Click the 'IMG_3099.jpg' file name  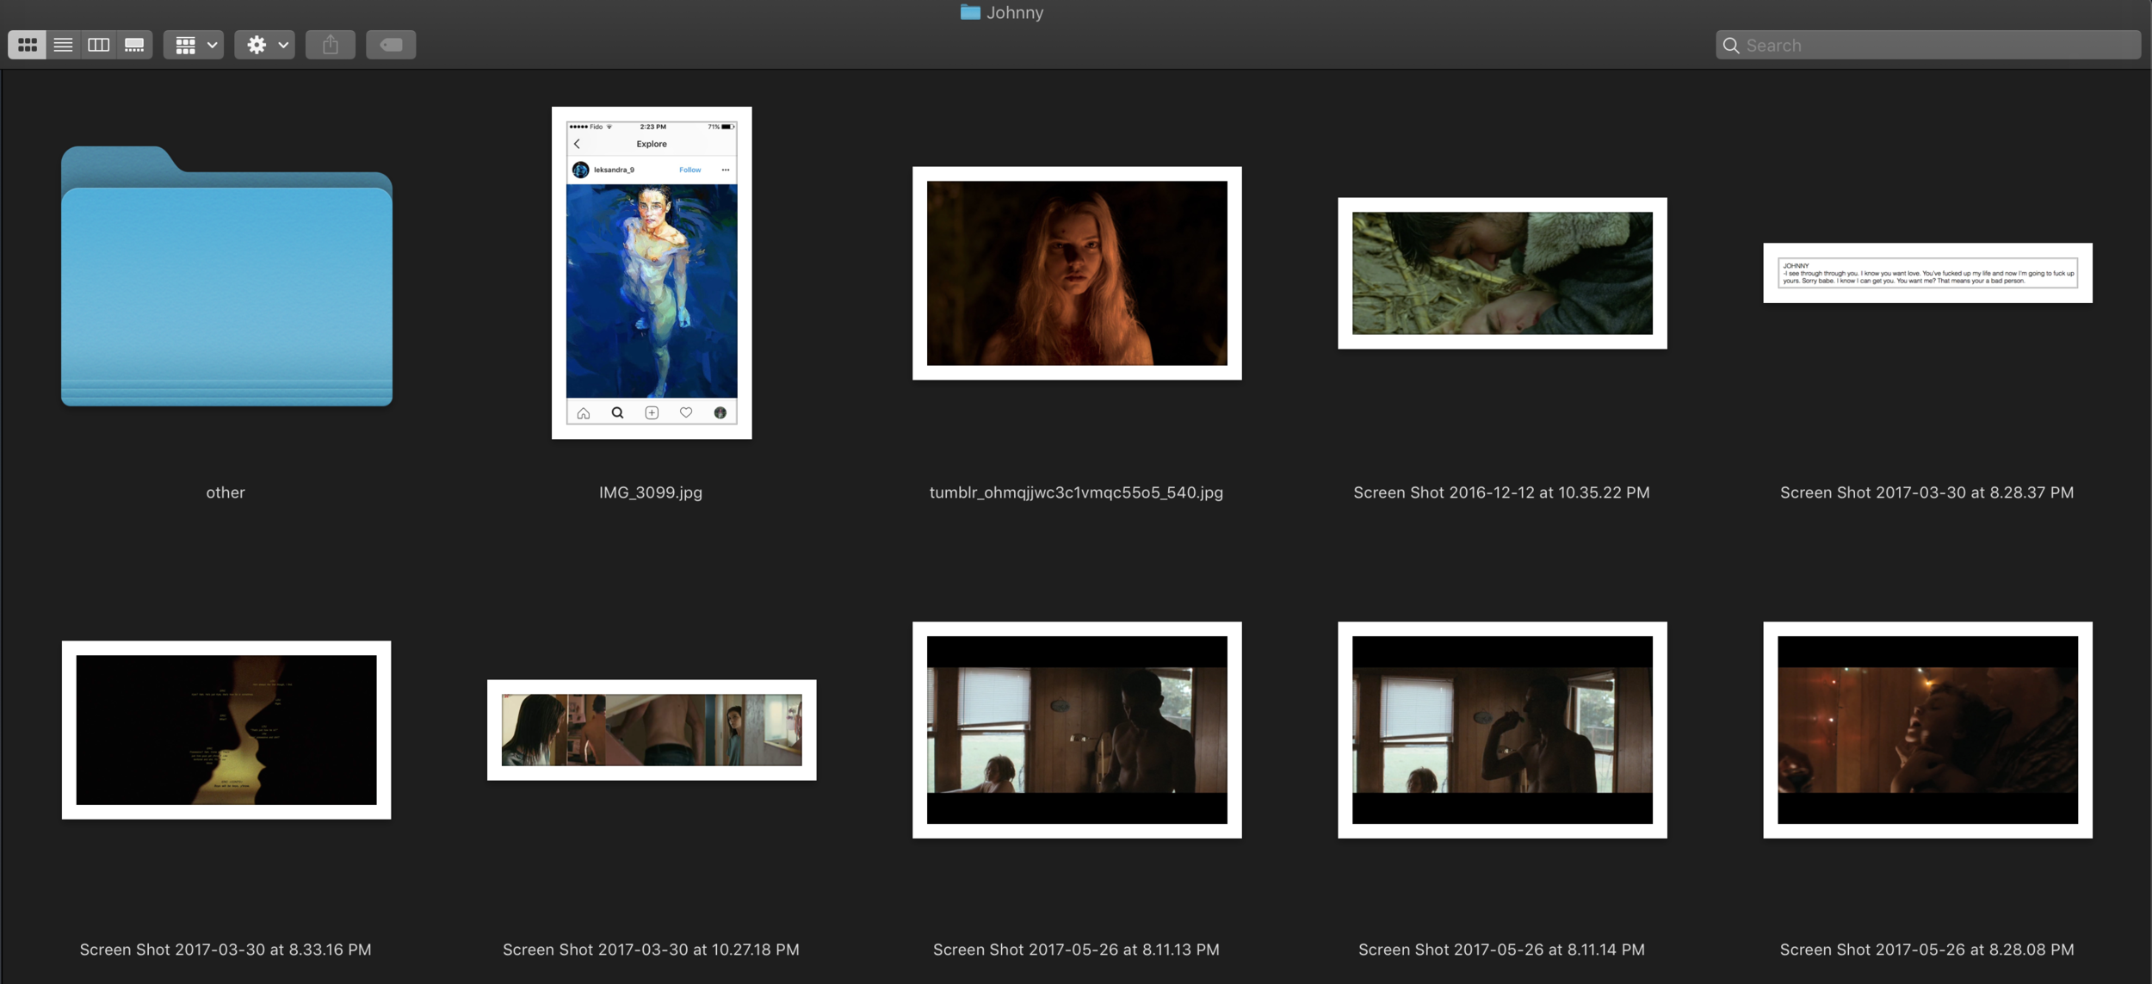651,492
